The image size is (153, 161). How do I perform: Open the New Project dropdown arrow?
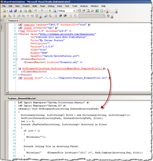[7, 11]
